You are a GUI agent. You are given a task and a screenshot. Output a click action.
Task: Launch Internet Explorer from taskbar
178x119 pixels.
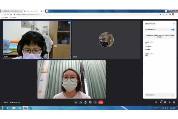coord(8,108)
